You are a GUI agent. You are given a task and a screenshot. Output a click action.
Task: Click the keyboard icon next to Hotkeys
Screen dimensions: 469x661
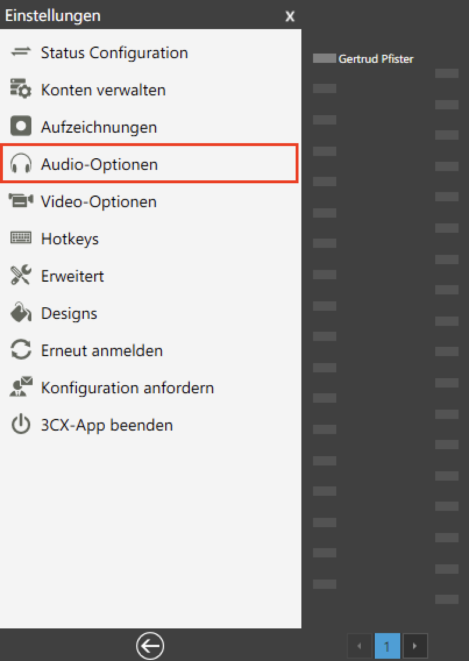tap(20, 239)
